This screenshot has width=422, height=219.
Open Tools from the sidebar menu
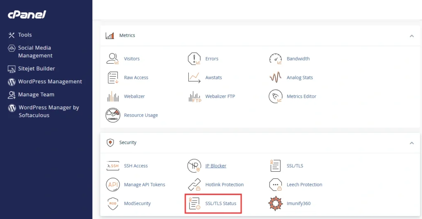coord(25,35)
